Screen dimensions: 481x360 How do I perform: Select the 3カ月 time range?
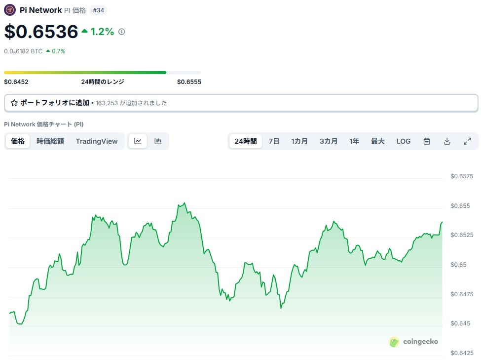(329, 141)
